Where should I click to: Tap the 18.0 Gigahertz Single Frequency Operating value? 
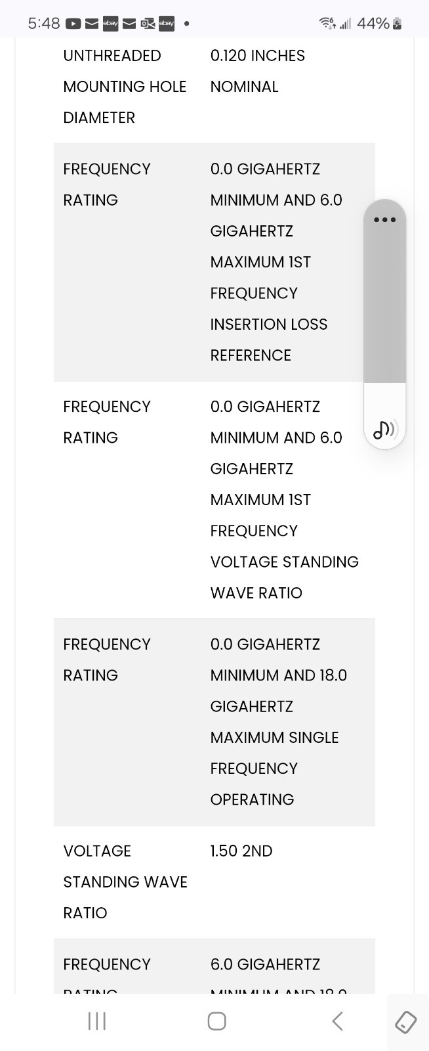click(279, 722)
